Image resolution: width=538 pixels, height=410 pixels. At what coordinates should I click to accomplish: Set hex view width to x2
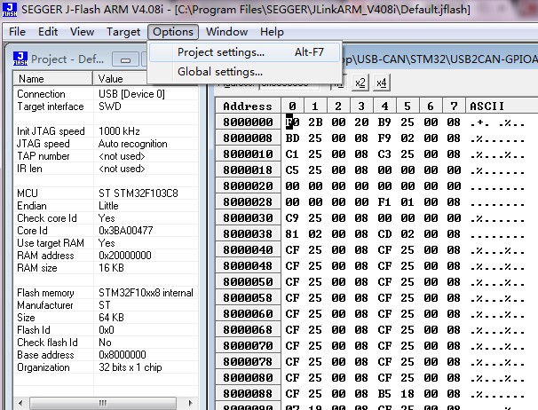pos(360,83)
